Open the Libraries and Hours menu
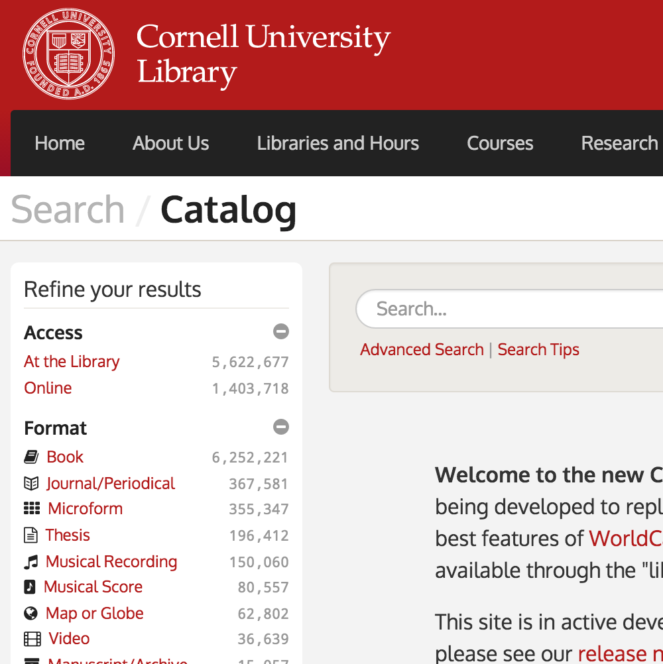Screen dimensions: 663x664 pyautogui.click(x=337, y=143)
